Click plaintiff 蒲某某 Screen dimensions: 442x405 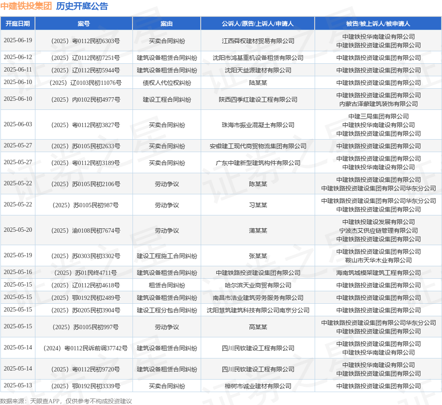click(258, 231)
